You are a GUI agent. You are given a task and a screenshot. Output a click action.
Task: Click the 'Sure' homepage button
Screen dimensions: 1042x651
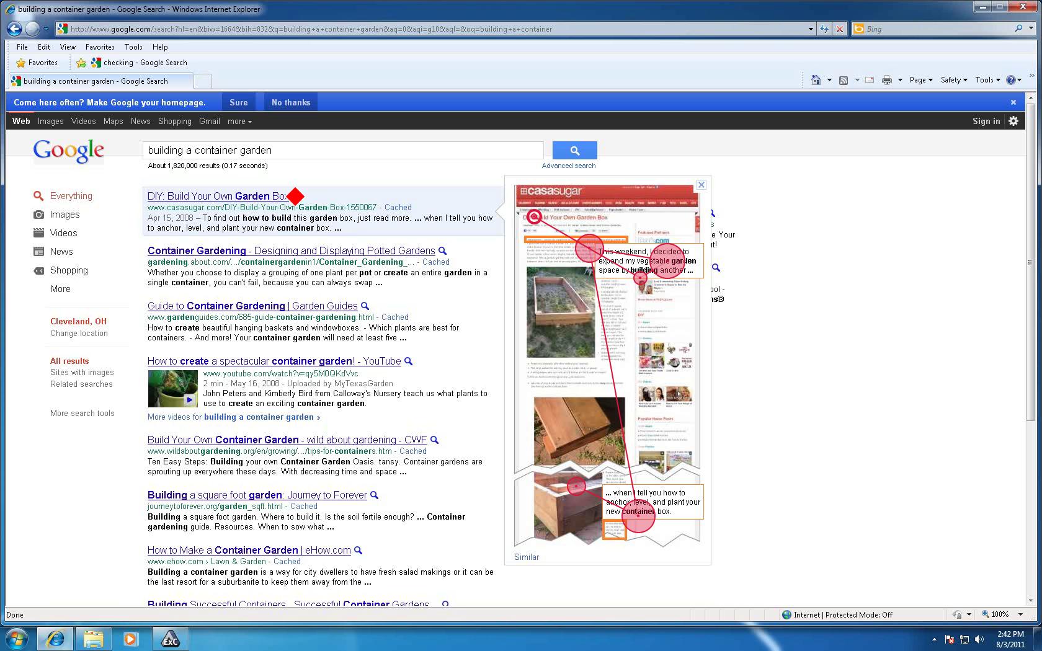pyautogui.click(x=239, y=102)
